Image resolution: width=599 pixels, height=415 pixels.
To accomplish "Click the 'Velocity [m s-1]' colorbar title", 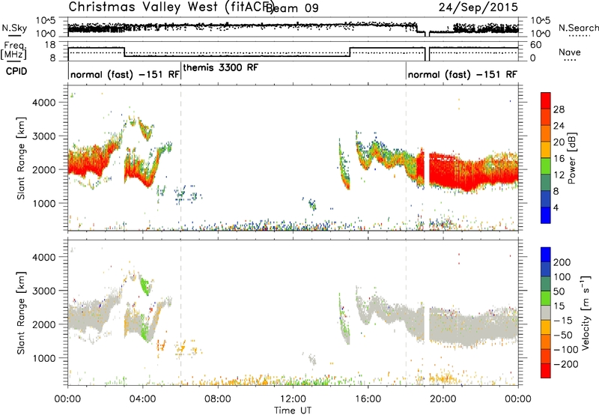I will click(x=585, y=312).
